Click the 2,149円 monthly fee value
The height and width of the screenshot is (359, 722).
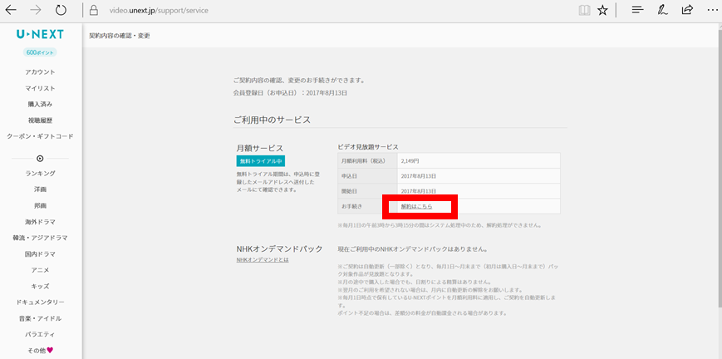tap(410, 161)
